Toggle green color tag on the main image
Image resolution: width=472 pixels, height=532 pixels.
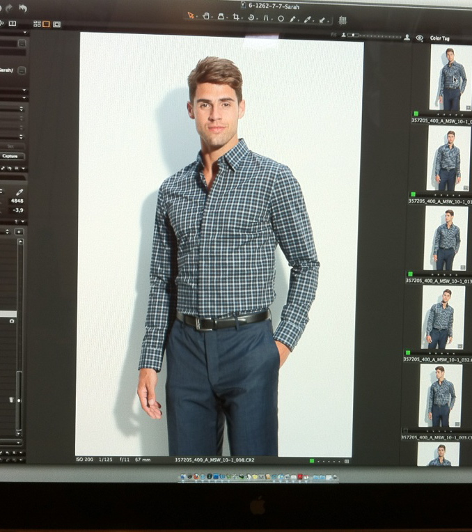[x=312, y=460]
